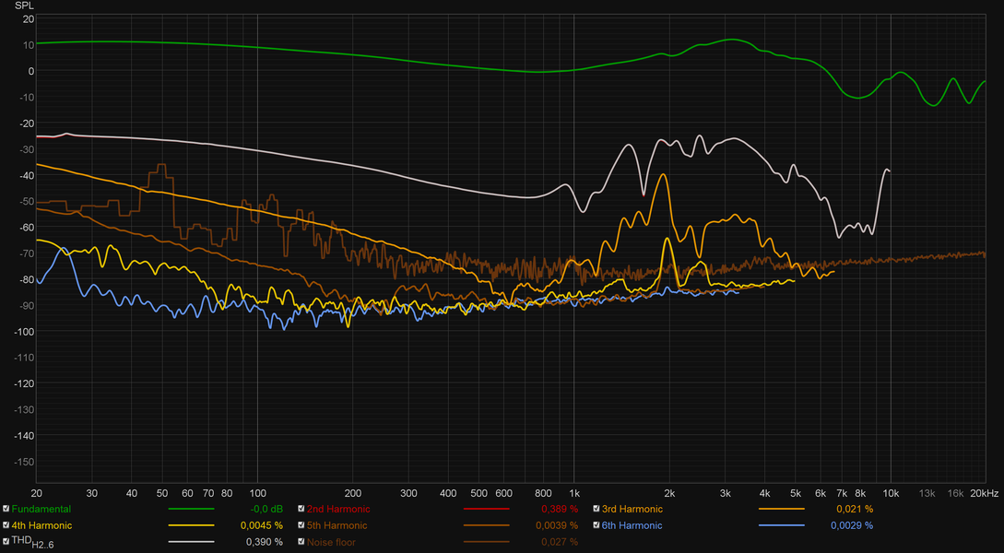Screen dimensions: 1004x553
Task: Click the red 2nd Harmonic line sample
Action: (487, 510)
